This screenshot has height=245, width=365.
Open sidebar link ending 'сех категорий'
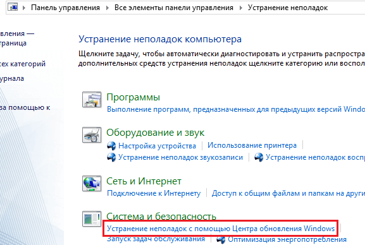click(23, 64)
